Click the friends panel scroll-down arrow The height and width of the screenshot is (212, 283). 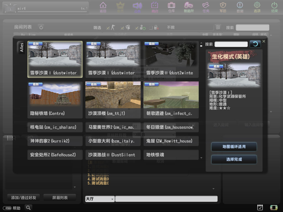[75, 187]
